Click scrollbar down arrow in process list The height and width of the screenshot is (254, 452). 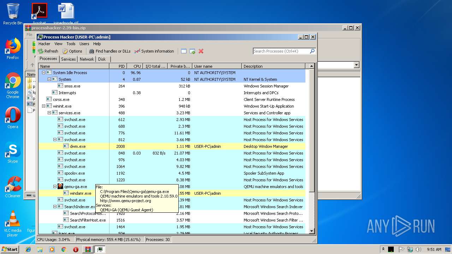coord(311,231)
